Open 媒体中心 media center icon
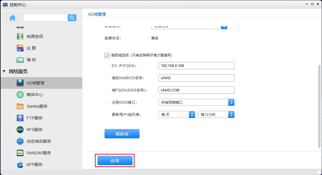Viewport: 322px width, 175px height. point(20,95)
